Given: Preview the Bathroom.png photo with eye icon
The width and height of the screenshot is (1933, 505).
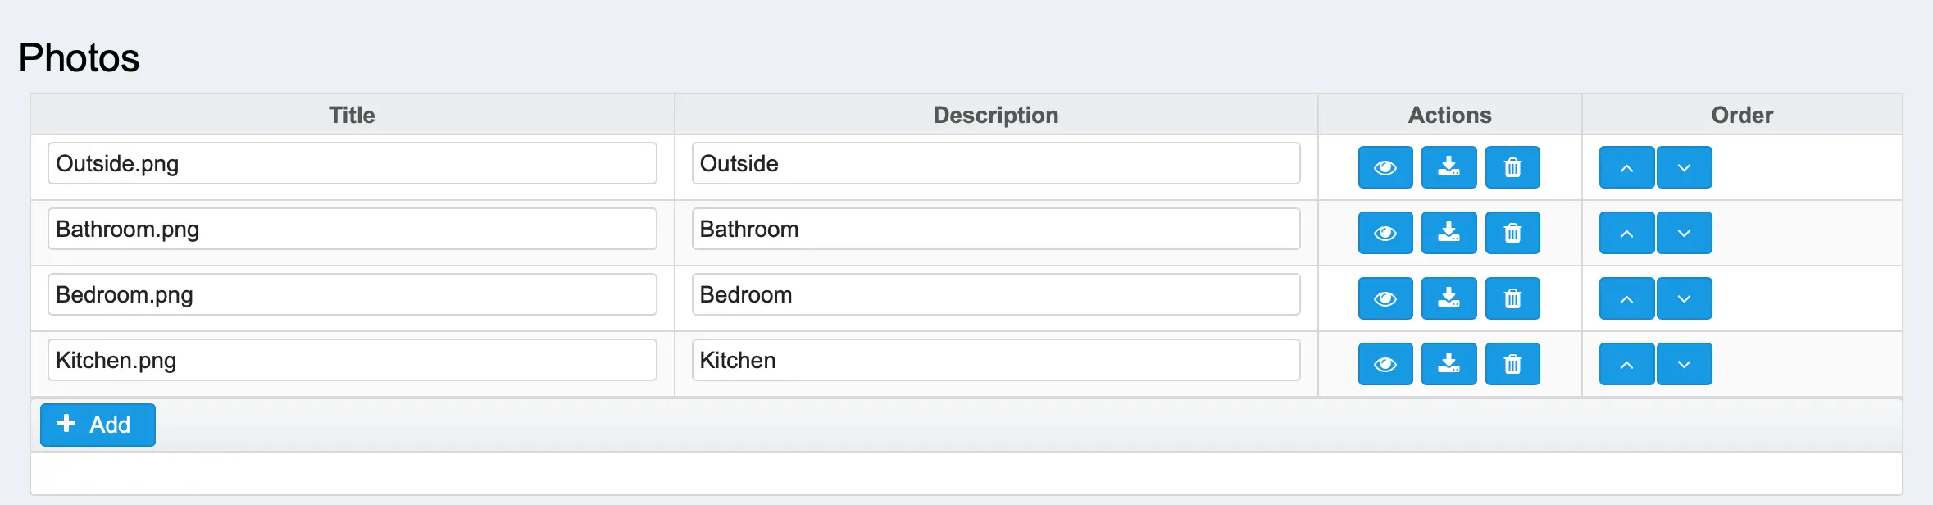Looking at the screenshot, I should pyautogui.click(x=1385, y=233).
